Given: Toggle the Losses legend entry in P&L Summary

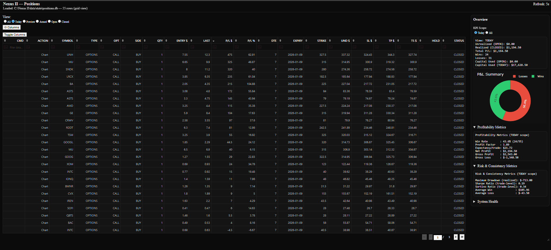Looking at the screenshot, I should [x=520, y=76].
